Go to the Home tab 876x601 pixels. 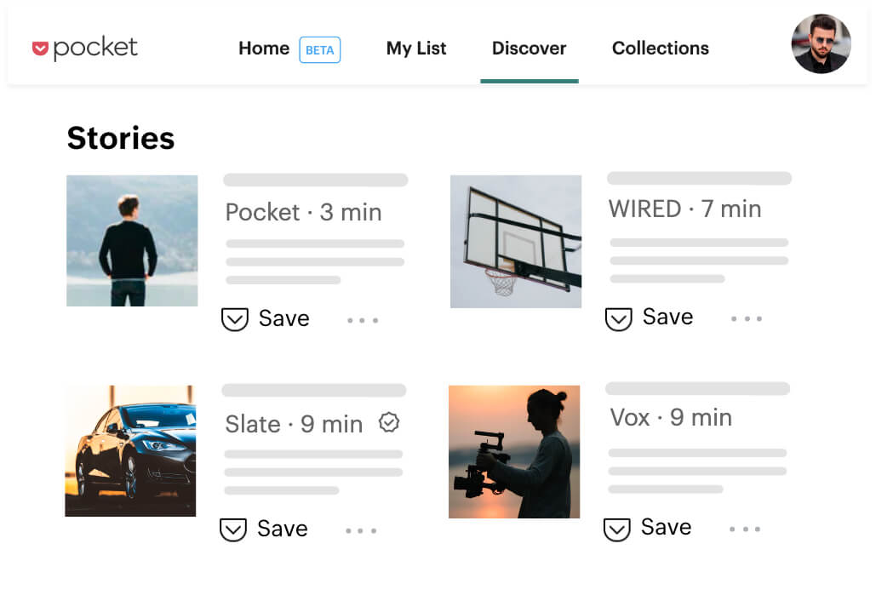pyautogui.click(x=264, y=49)
